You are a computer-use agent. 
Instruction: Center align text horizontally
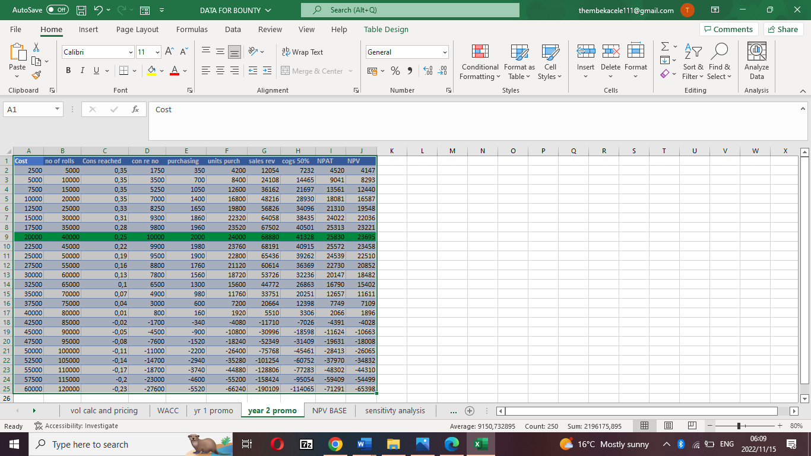point(220,71)
